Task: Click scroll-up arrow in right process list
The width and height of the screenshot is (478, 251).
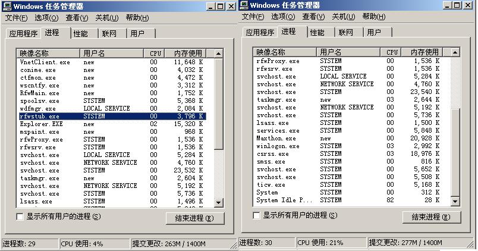Action: tap(455, 52)
